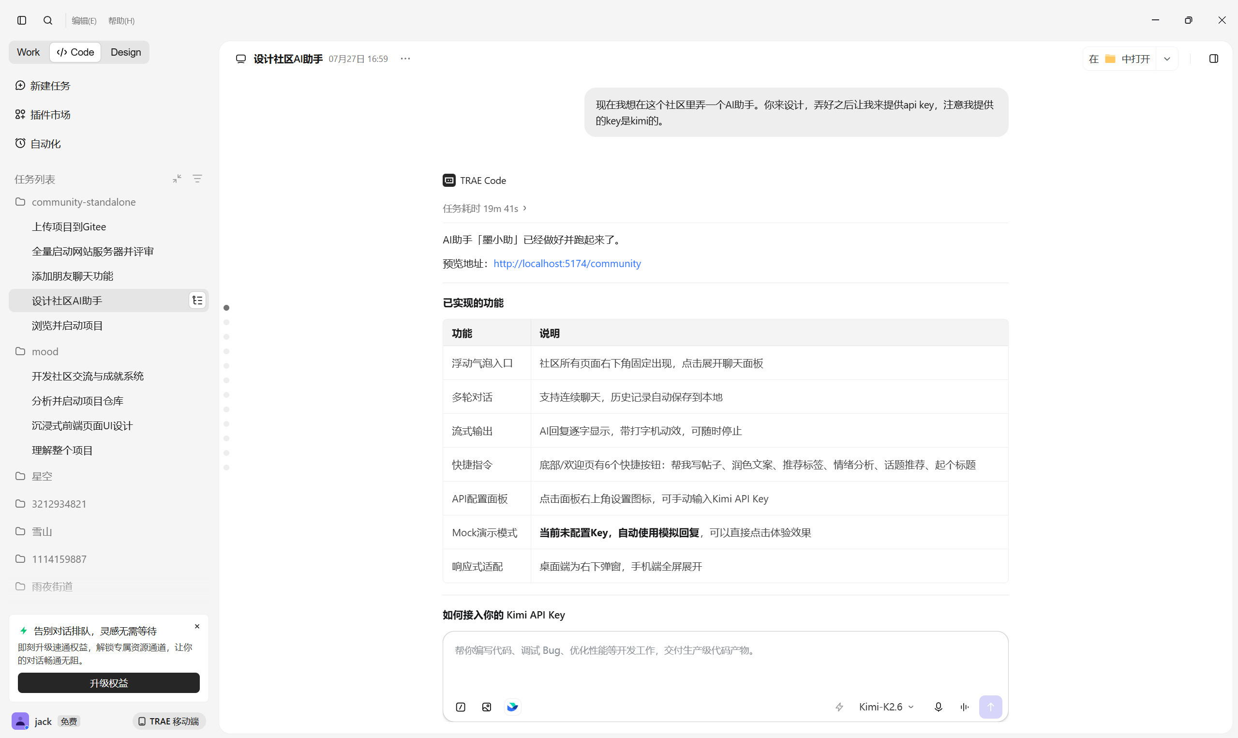Open the 帮助(H) menu

[121, 21]
